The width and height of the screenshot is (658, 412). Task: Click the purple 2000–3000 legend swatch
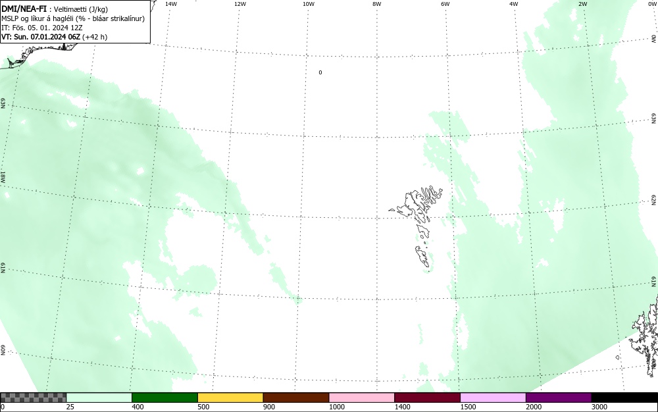click(559, 398)
